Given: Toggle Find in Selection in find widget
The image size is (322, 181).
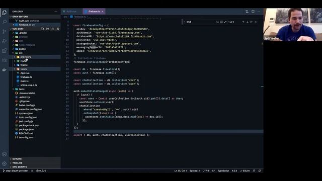Looking at the screenshot, I should tap(252, 22).
